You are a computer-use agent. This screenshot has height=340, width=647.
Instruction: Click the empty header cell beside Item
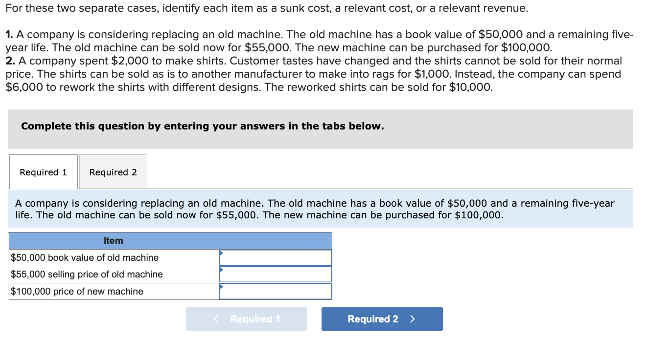coord(275,240)
